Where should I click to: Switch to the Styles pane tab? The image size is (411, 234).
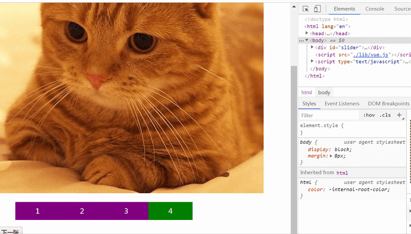pyautogui.click(x=309, y=103)
